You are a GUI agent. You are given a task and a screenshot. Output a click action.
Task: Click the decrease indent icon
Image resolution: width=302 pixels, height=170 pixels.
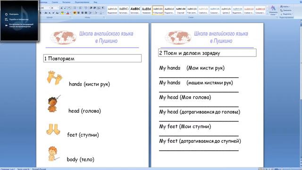pos(91,8)
